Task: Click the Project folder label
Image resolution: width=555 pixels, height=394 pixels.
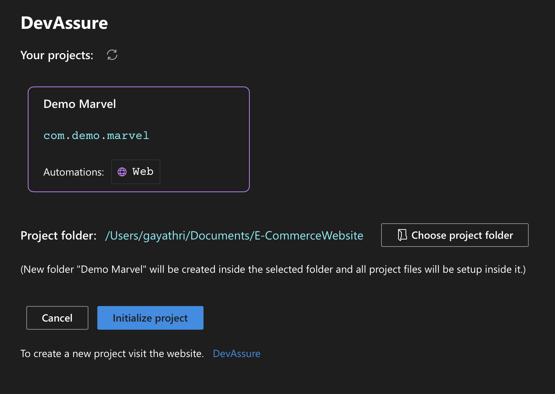Action: coord(58,235)
